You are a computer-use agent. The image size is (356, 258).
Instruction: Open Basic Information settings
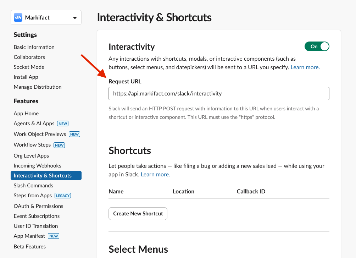pyautogui.click(x=34, y=47)
